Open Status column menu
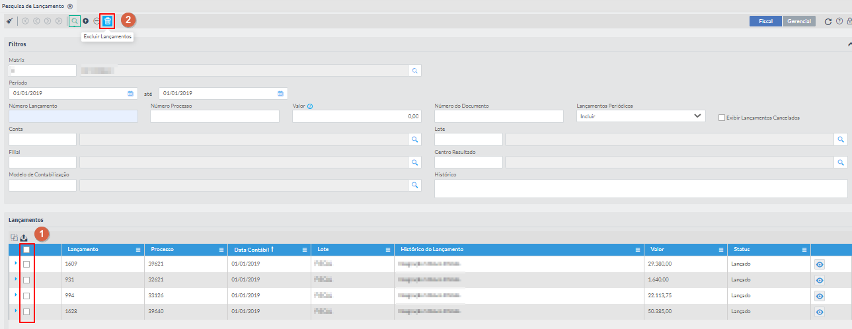 tap(804, 250)
